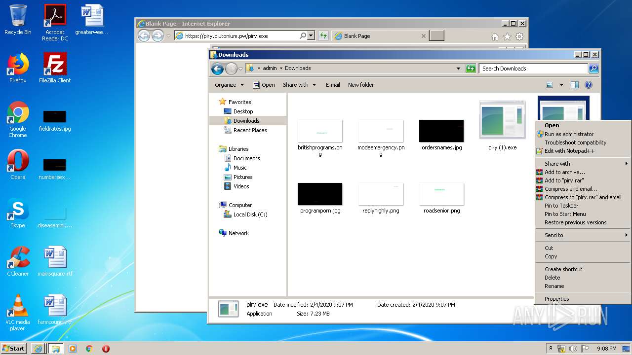
Task: Click the Explorer Back navigation button
Action: coord(217,69)
